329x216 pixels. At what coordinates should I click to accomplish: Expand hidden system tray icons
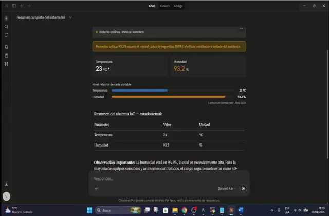(x=279, y=210)
